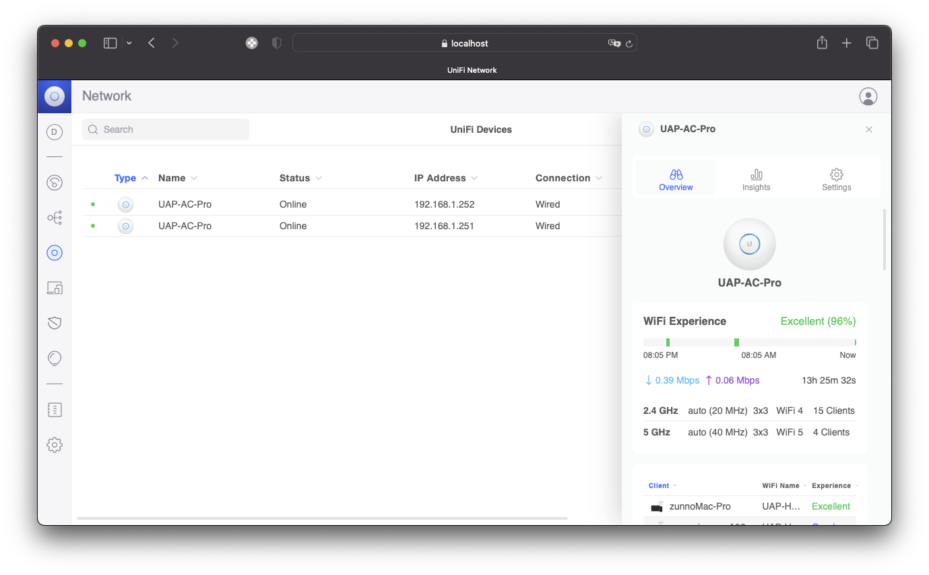Click the 15 Clients value
The width and height of the screenshot is (929, 575).
834,411
